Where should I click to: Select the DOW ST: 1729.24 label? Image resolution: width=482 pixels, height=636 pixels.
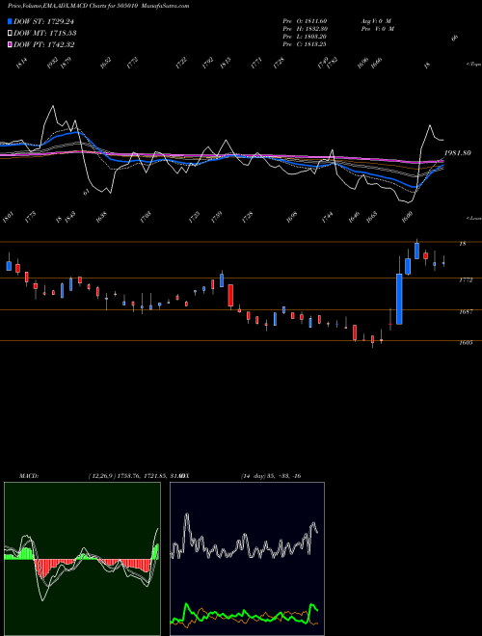43,21
